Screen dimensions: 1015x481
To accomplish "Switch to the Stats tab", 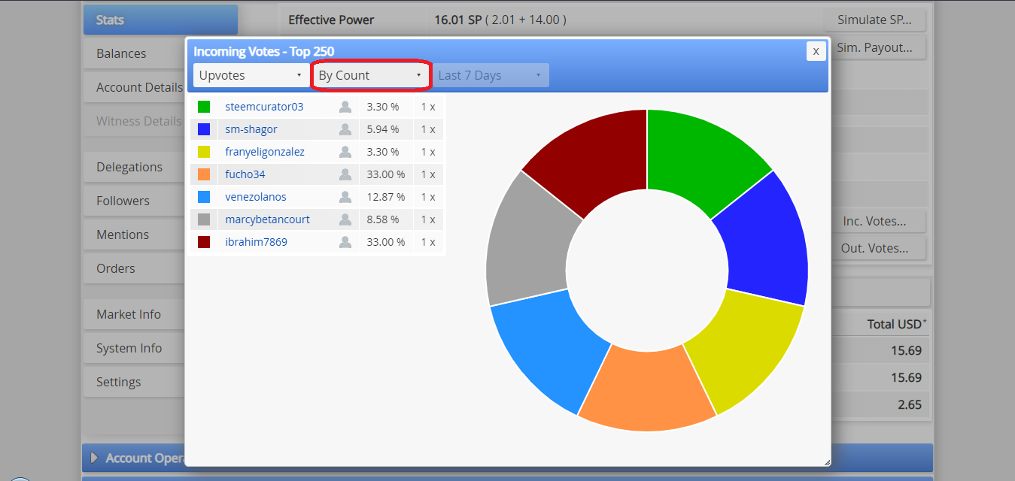I will click(x=160, y=20).
